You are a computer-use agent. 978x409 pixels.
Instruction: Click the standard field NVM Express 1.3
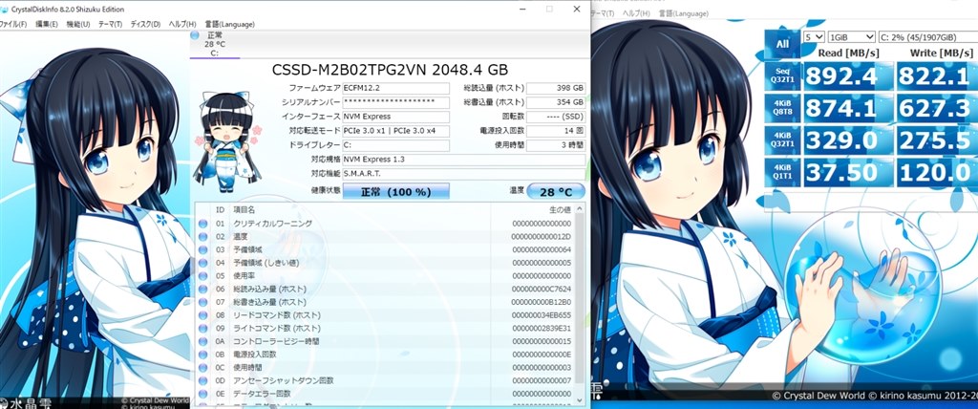(464, 160)
